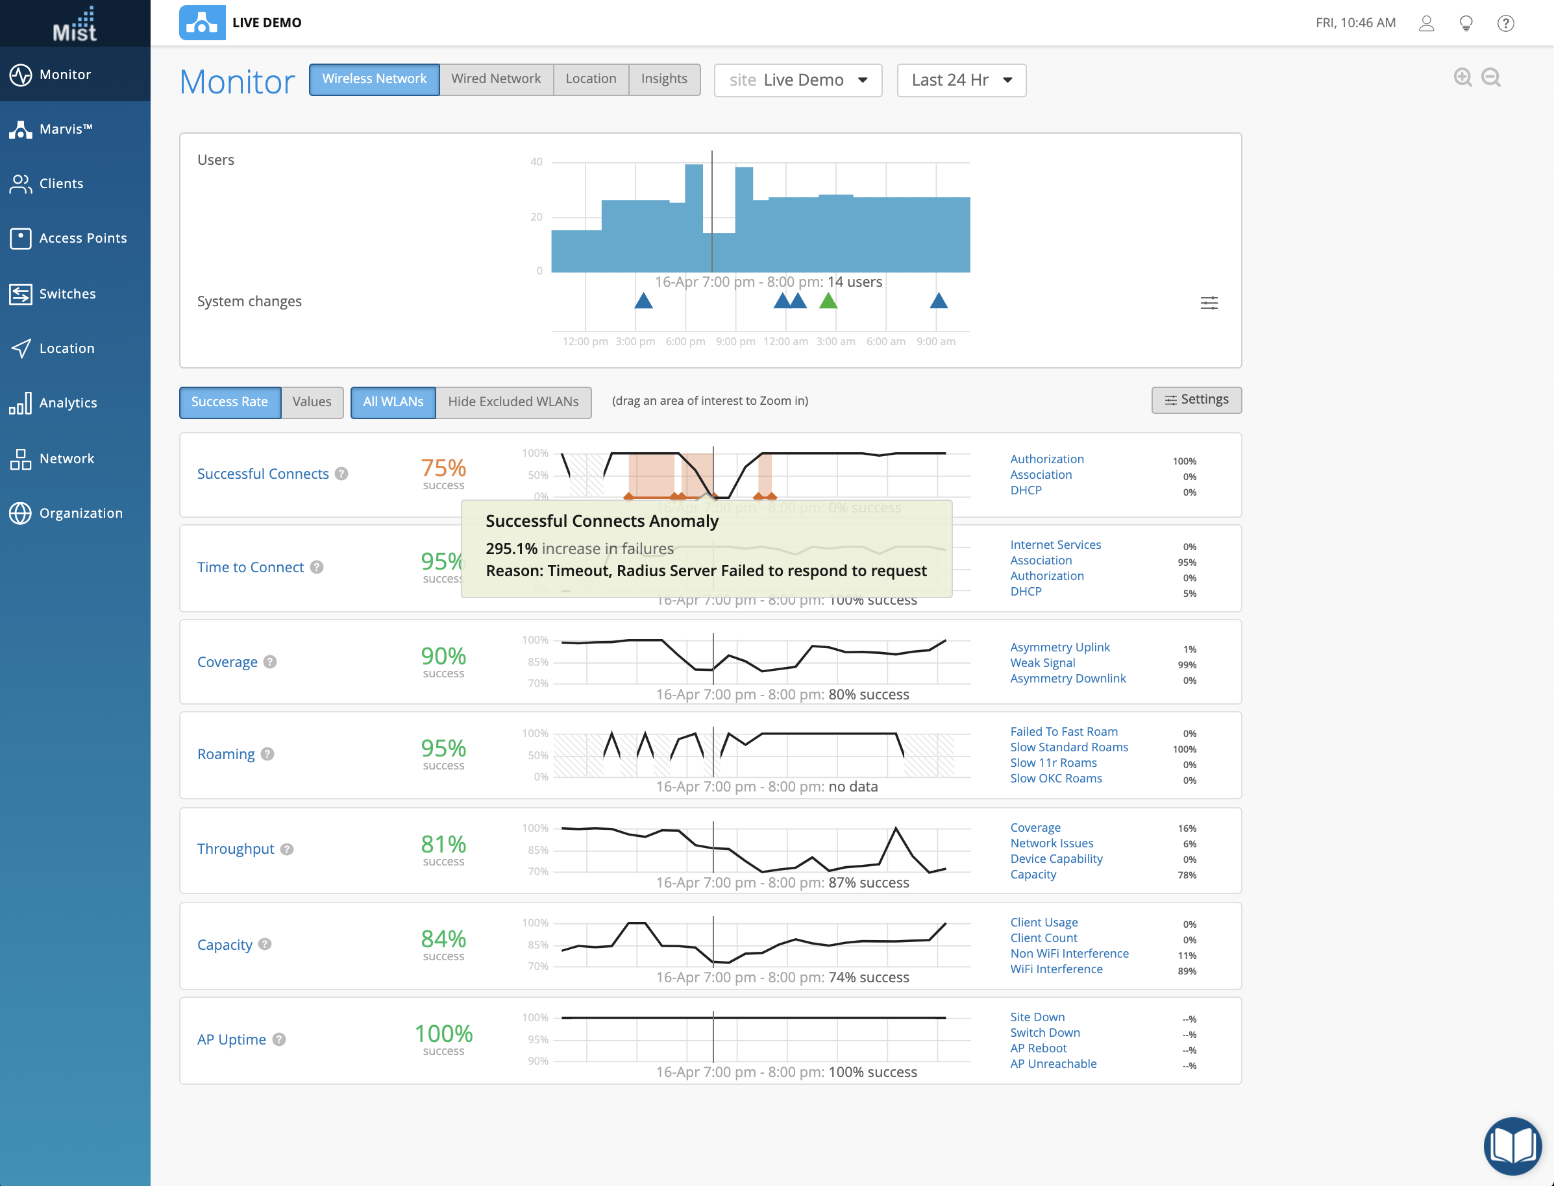Click the Settings button

pos(1196,400)
